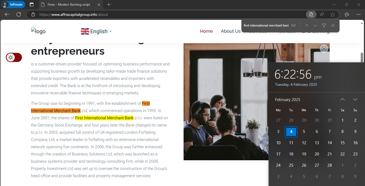Screen dimensions: 365x186
Task: Select the Finex - Modern Banking script tab
Action: [71, 5]
